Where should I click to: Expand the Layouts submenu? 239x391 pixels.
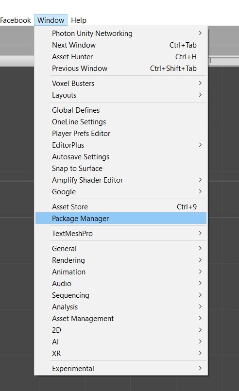pyautogui.click(x=121, y=95)
